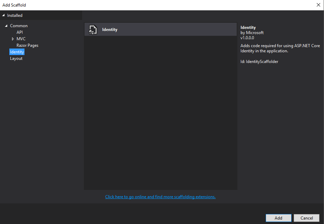
Task: Select the MVC category label
Action: click(21, 39)
